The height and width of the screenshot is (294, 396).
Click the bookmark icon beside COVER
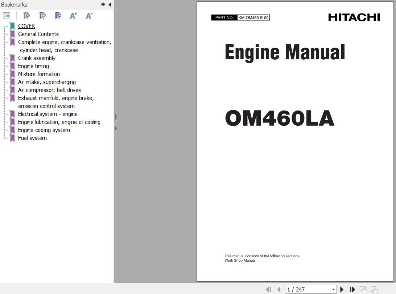pyautogui.click(x=12, y=26)
